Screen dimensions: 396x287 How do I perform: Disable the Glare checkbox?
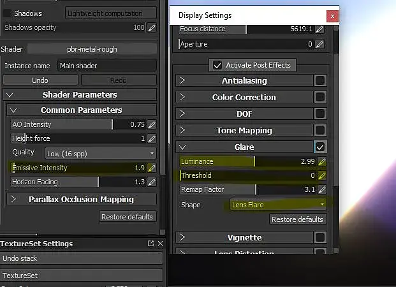pyautogui.click(x=320, y=147)
